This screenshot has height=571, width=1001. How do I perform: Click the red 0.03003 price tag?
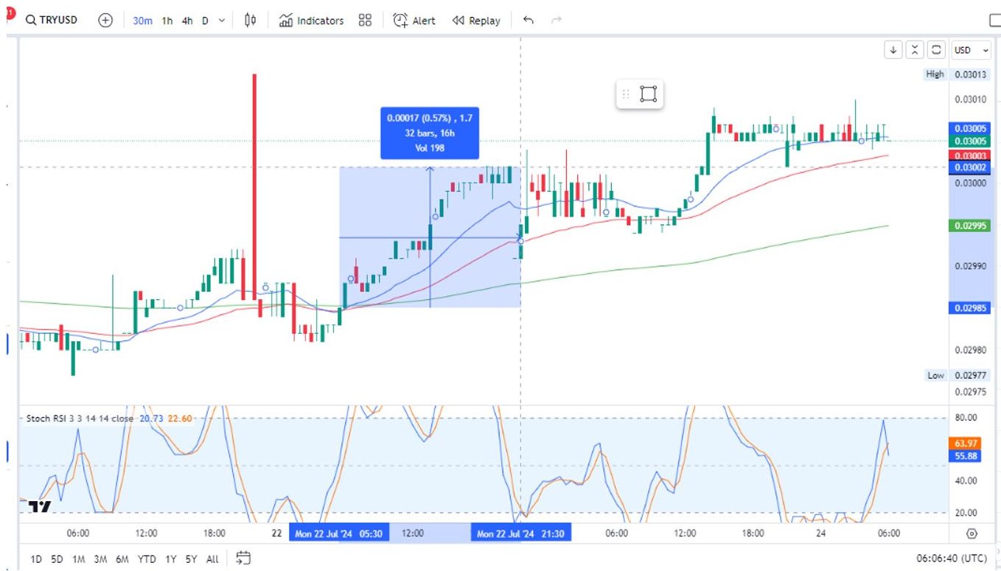(969, 156)
